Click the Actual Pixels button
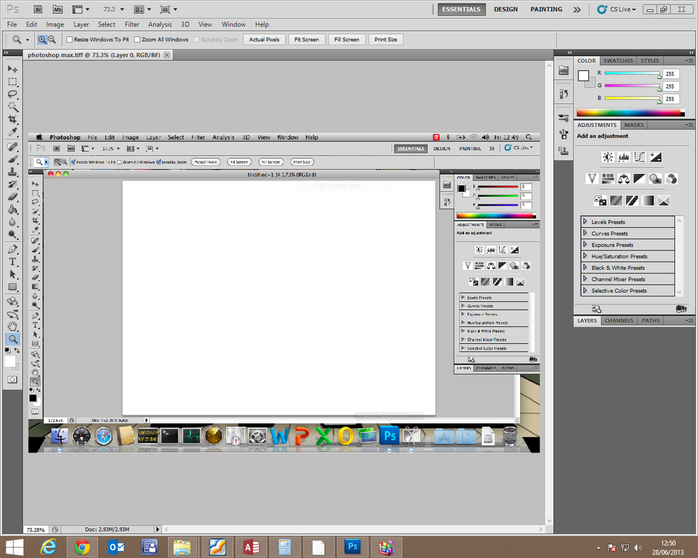Image resolution: width=698 pixels, height=558 pixels. 264,40
